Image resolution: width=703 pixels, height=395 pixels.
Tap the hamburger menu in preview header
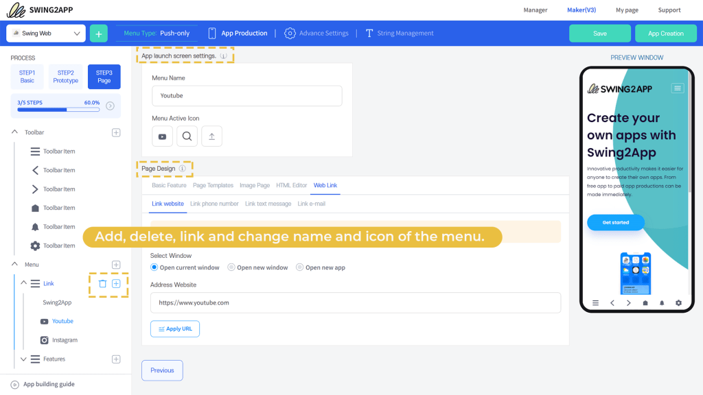coord(678,88)
